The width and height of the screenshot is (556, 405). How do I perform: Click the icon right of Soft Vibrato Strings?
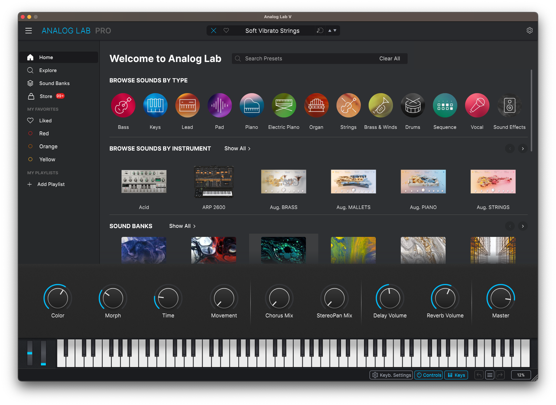click(x=320, y=31)
